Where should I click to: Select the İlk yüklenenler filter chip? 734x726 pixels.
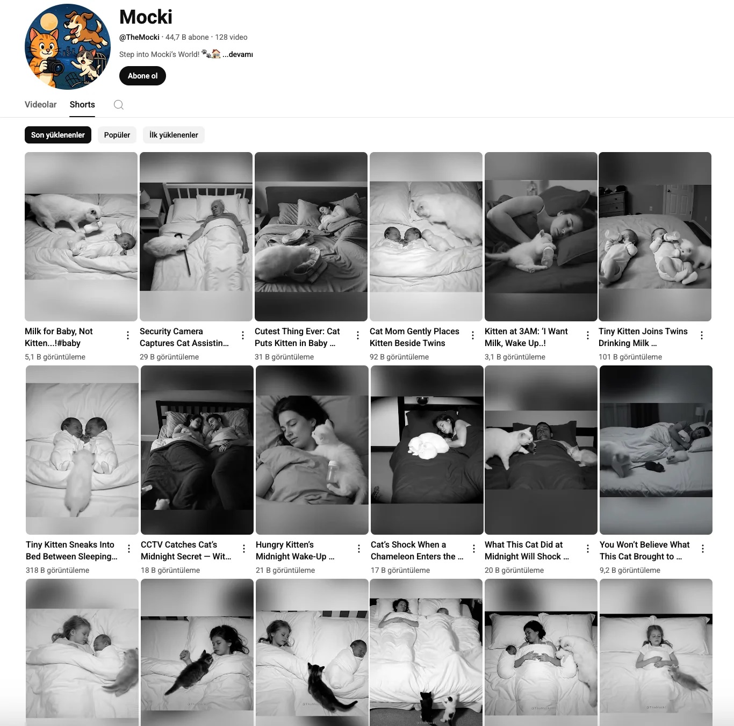click(174, 135)
